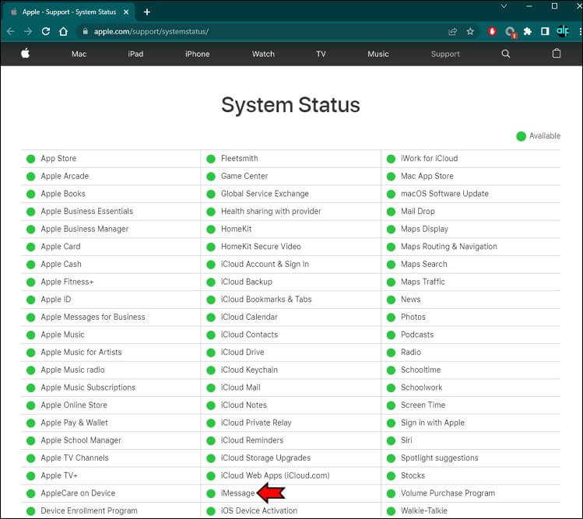This screenshot has height=519, width=583.
Task: Open the Support navigation item
Action: point(445,54)
